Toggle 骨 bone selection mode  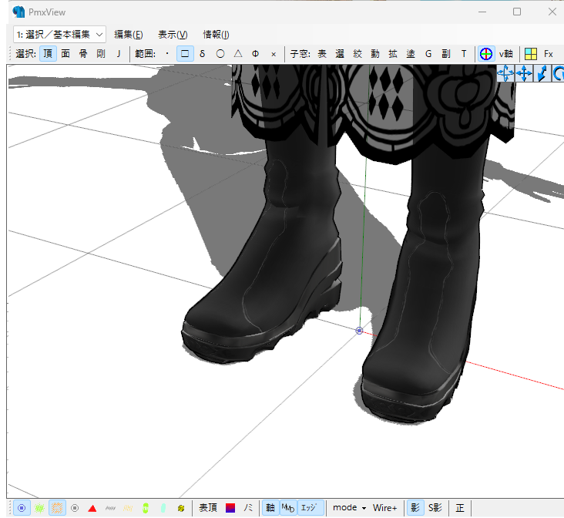[x=83, y=54]
